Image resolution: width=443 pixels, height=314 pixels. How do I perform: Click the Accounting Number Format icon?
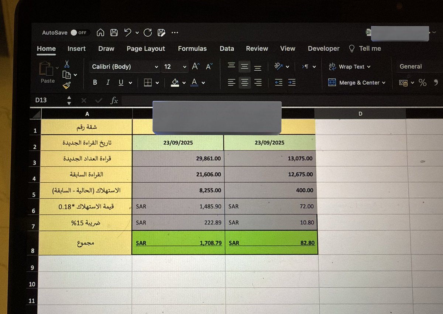pyautogui.click(x=403, y=83)
